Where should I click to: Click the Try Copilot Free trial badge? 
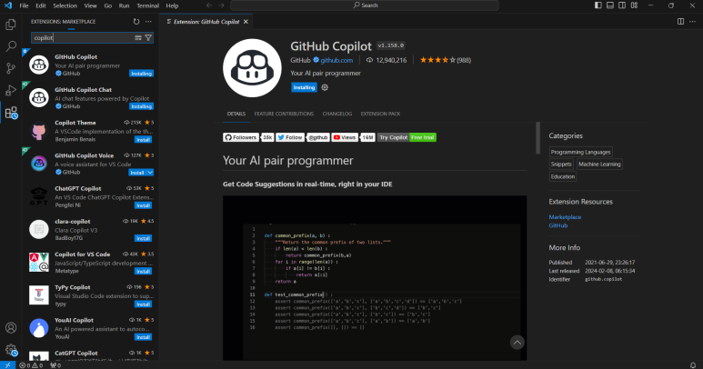(x=407, y=137)
